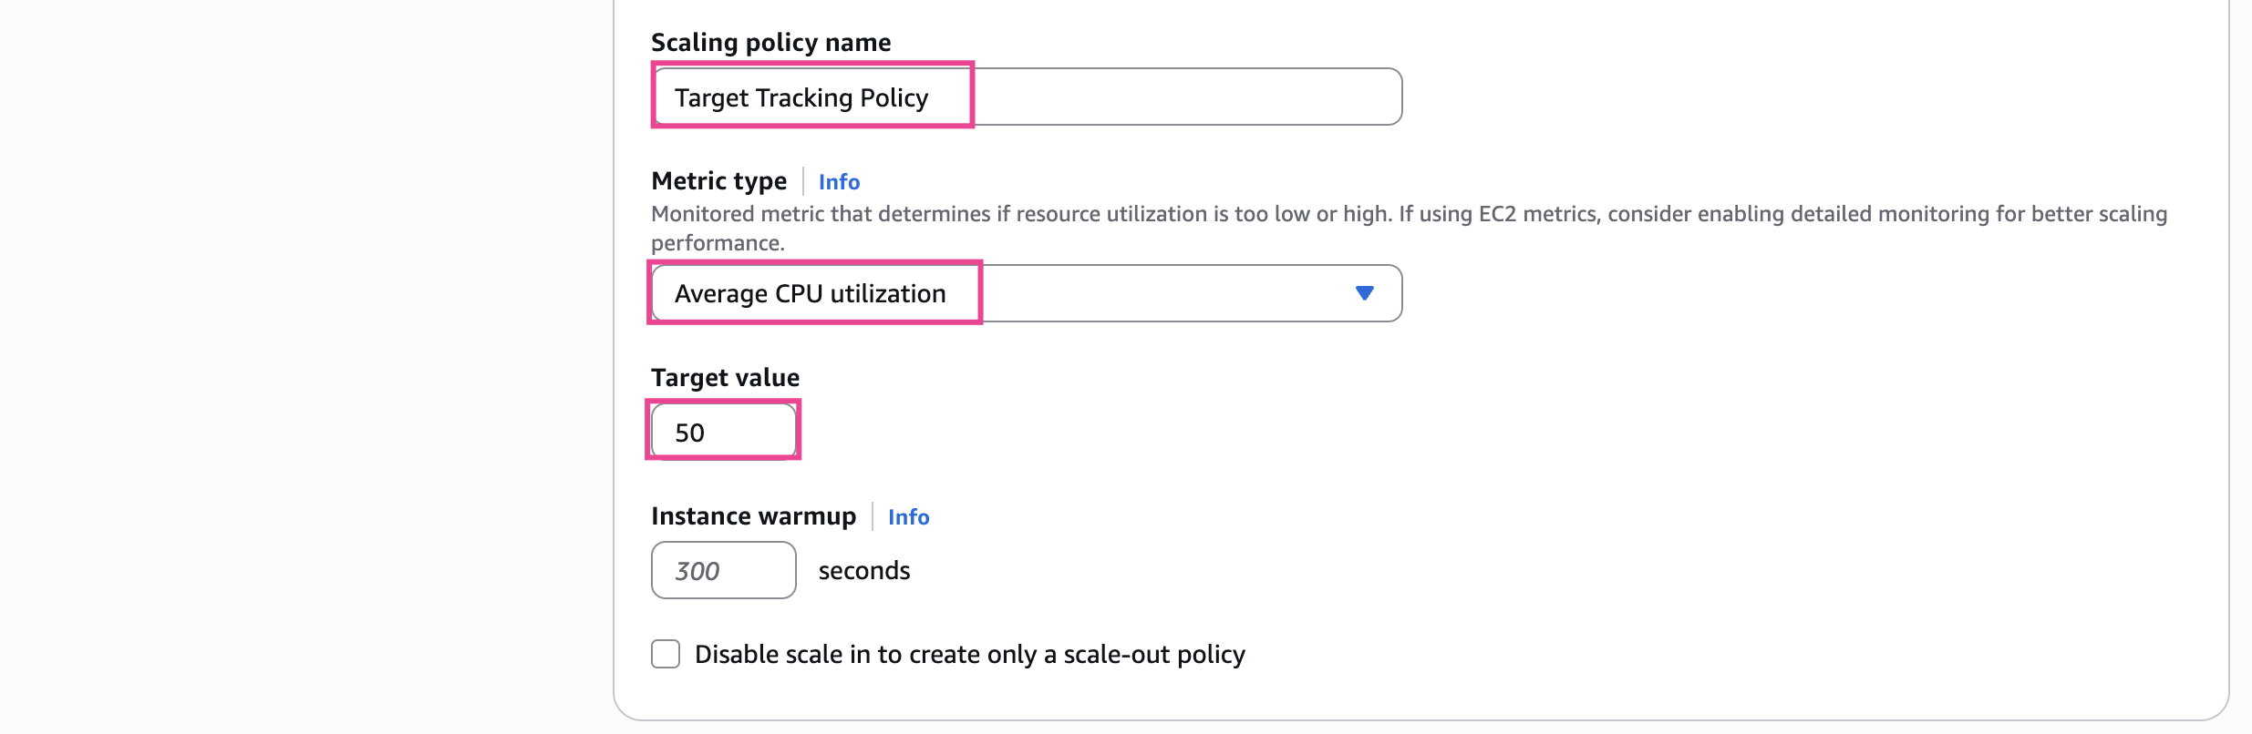The width and height of the screenshot is (2252, 734).
Task: Click into the Target value field
Action: click(x=724, y=432)
